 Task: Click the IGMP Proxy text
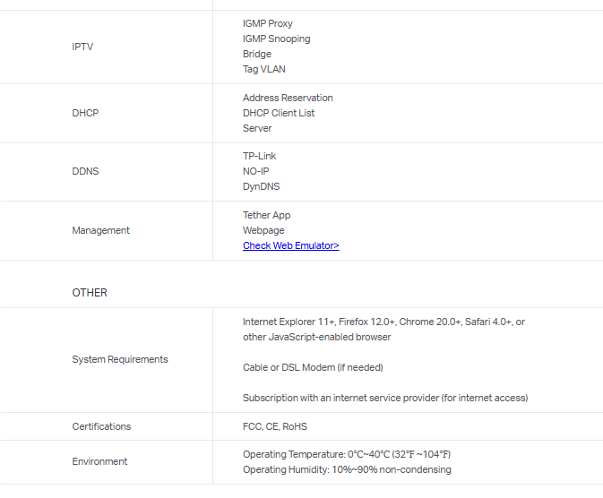(267, 23)
